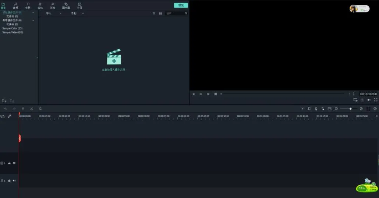The height and width of the screenshot is (198, 379).
Task: Switch media library to grid view icon
Action: 160,13
